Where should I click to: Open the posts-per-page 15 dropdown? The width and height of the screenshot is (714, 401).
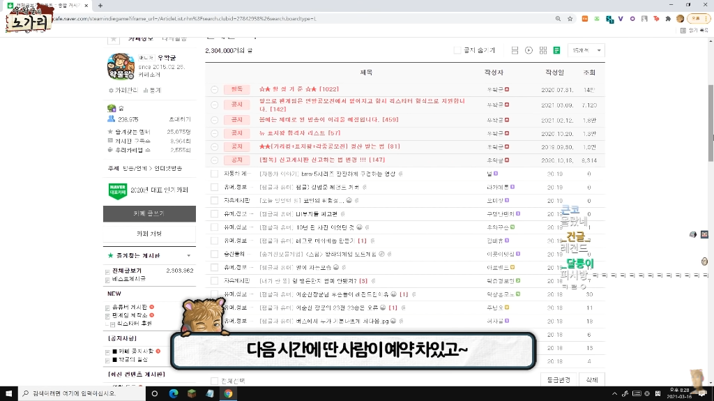point(586,50)
